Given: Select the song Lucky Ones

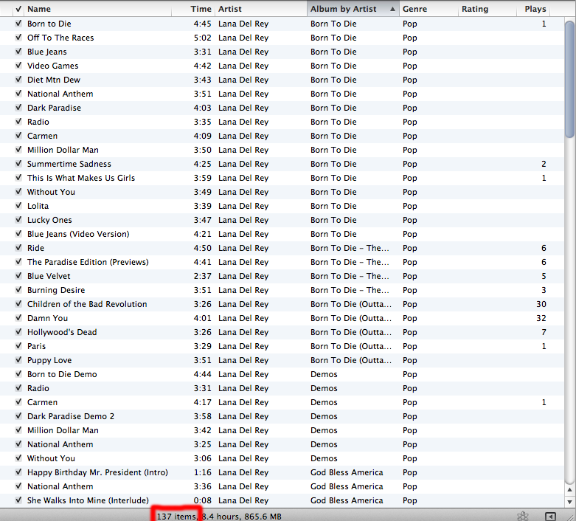Looking at the screenshot, I should [49, 220].
